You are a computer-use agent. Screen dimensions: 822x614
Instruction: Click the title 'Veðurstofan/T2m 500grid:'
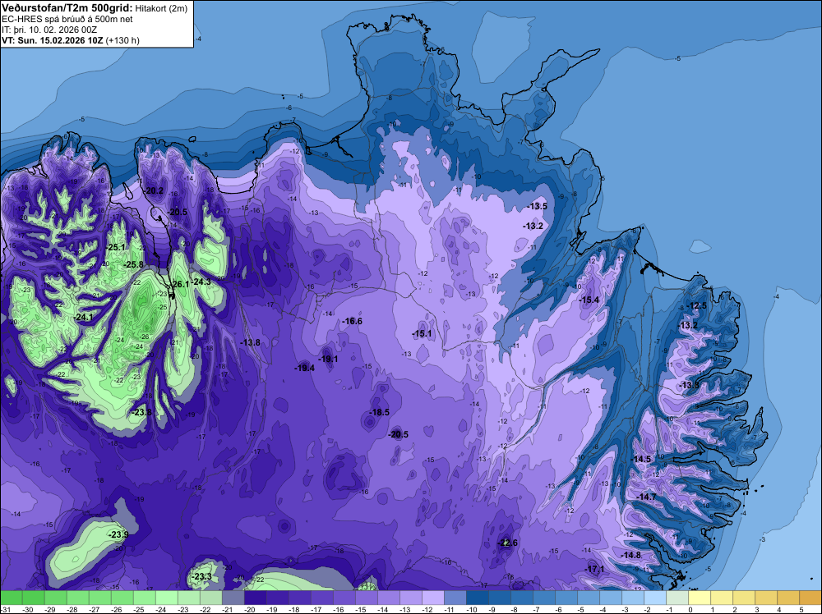(x=67, y=8)
